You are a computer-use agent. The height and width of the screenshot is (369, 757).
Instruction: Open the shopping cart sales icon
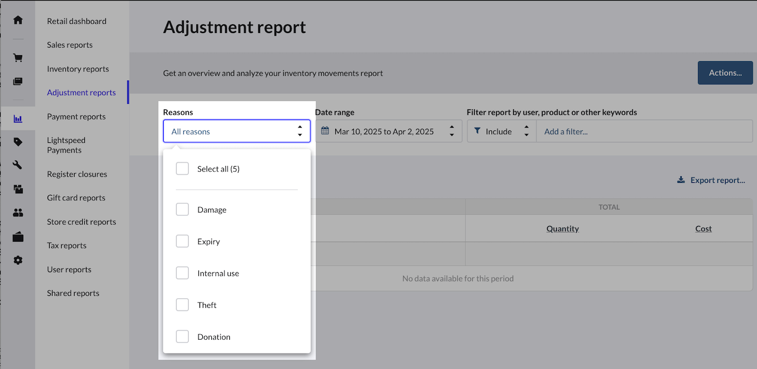(18, 58)
